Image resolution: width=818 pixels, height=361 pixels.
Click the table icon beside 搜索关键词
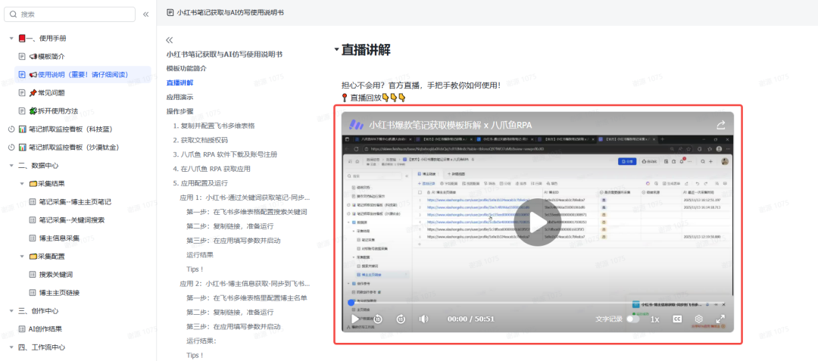point(33,275)
